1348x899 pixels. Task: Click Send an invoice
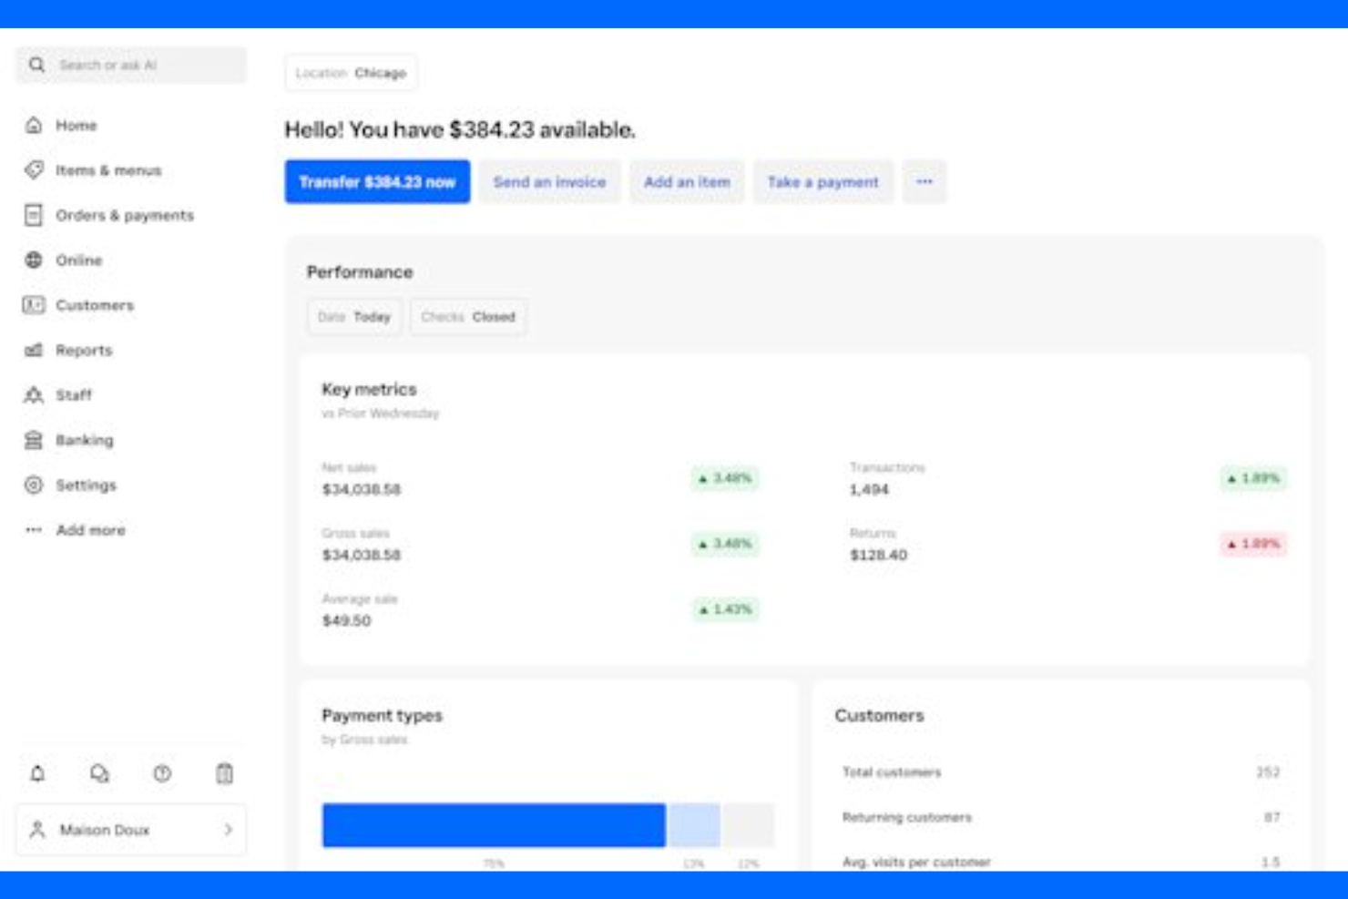pyautogui.click(x=549, y=181)
